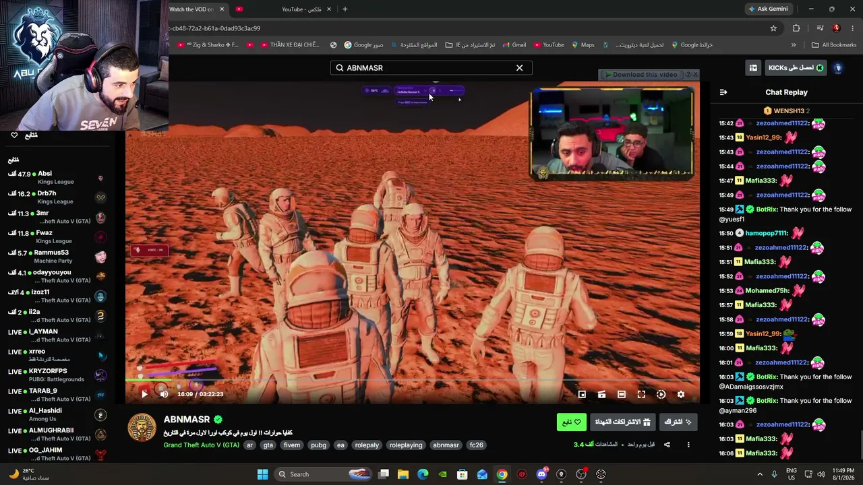
Task: Clear the ABNMASR search field
Action: 519,68
